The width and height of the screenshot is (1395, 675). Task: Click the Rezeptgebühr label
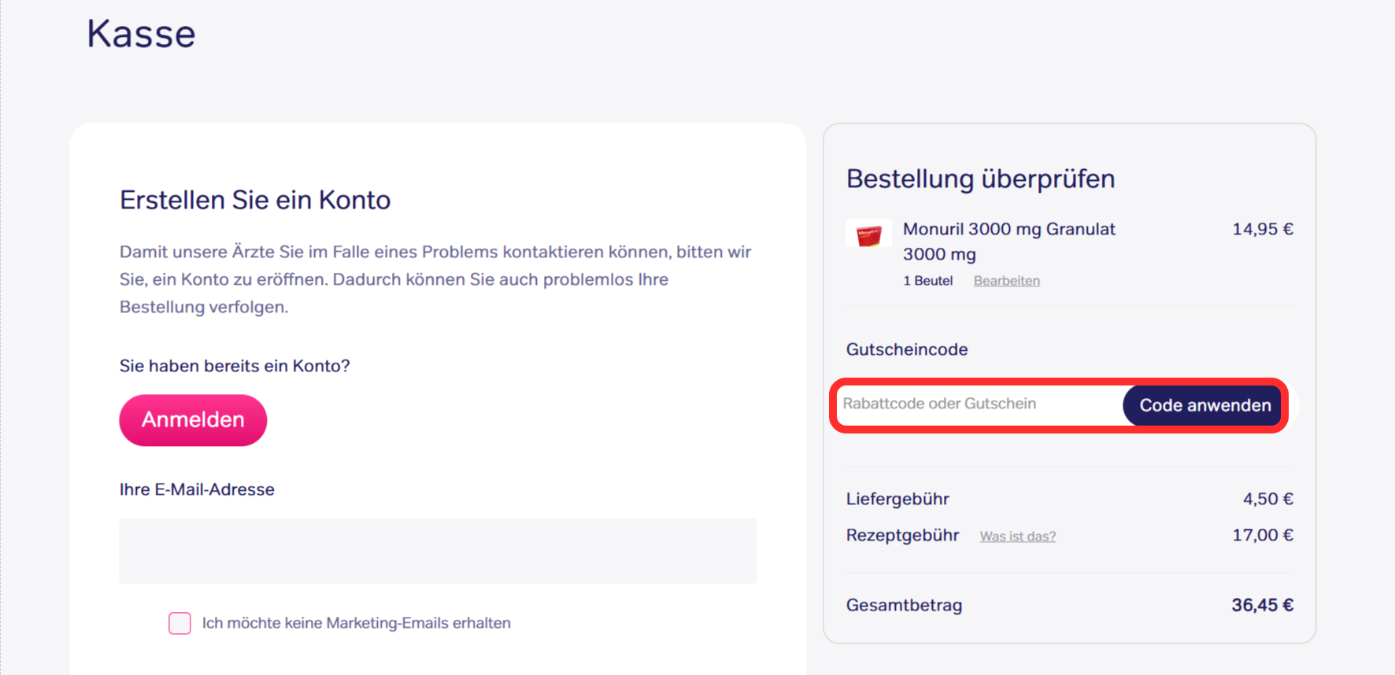pyautogui.click(x=902, y=535)
